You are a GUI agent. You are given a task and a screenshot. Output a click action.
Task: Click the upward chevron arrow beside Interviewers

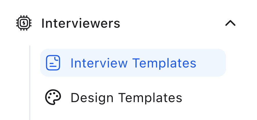[230, 23]
